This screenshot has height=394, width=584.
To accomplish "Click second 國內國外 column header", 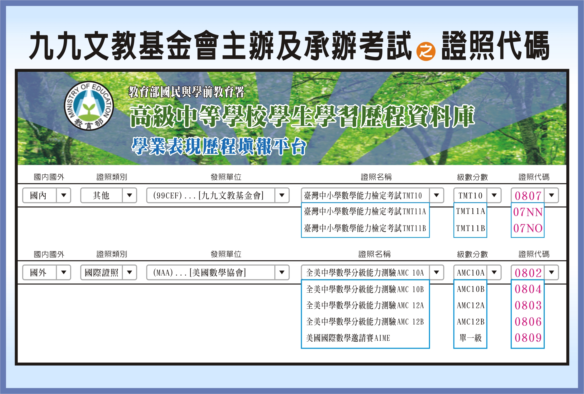I will point(49,254).
